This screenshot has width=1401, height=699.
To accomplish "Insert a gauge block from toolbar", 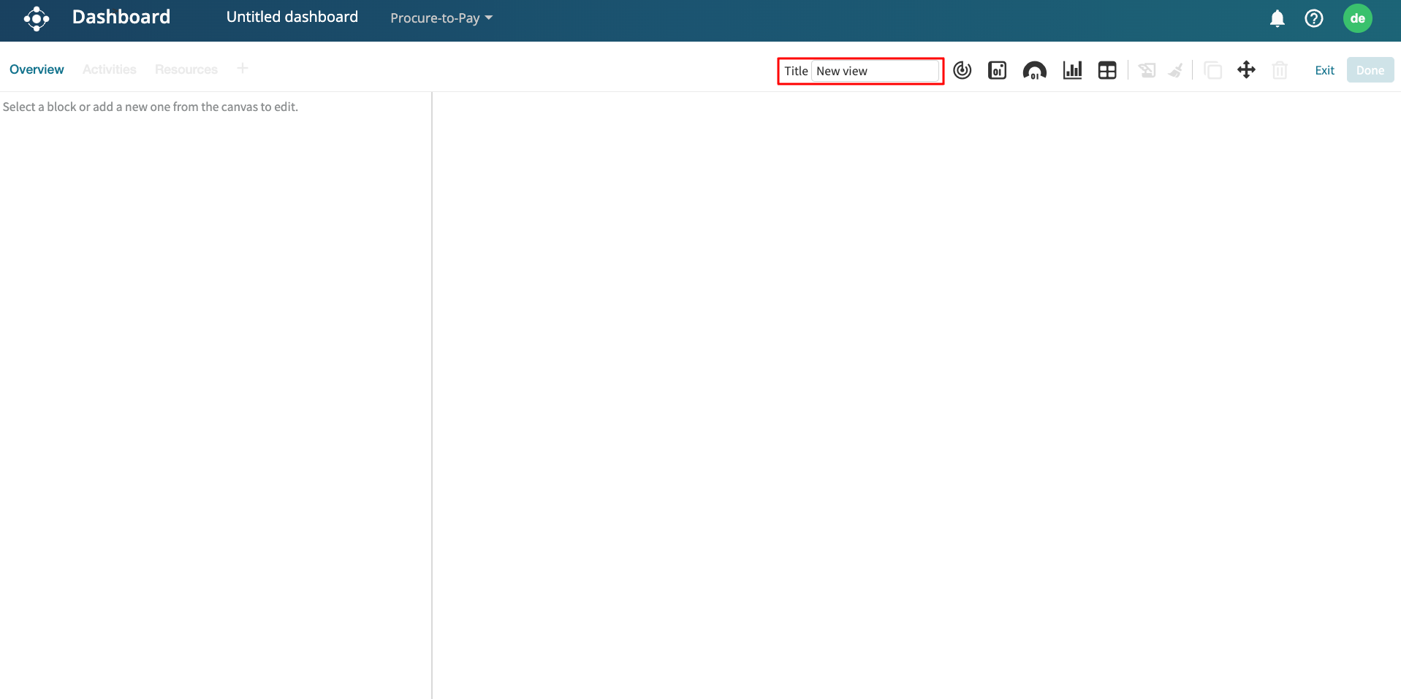I will [x=1034, y=70].
